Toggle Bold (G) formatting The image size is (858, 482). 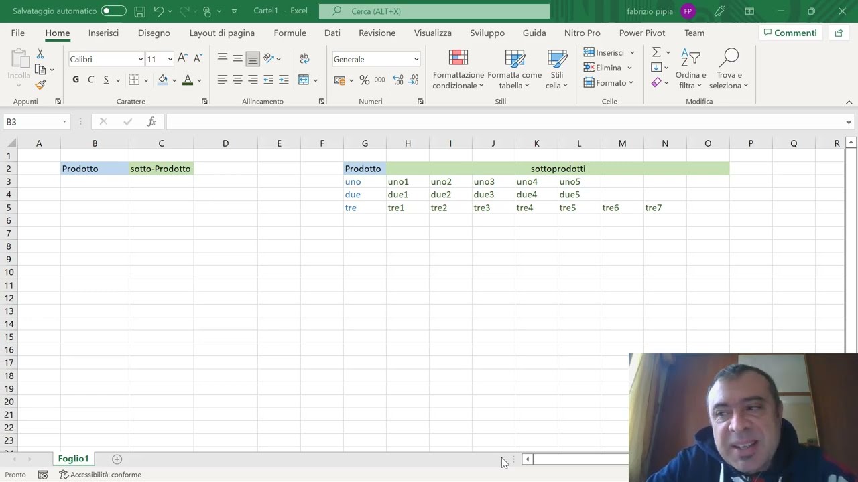[76, 80]
